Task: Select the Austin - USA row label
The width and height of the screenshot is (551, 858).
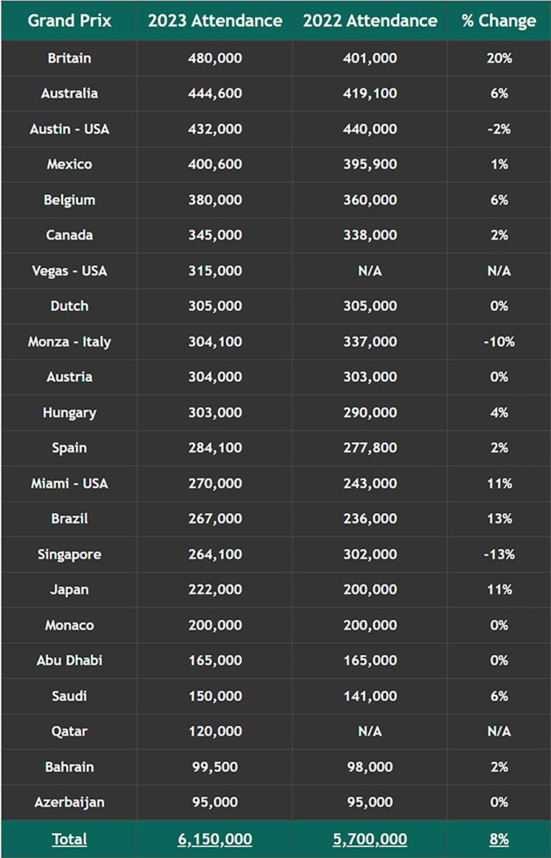Action: click(70, 129)
